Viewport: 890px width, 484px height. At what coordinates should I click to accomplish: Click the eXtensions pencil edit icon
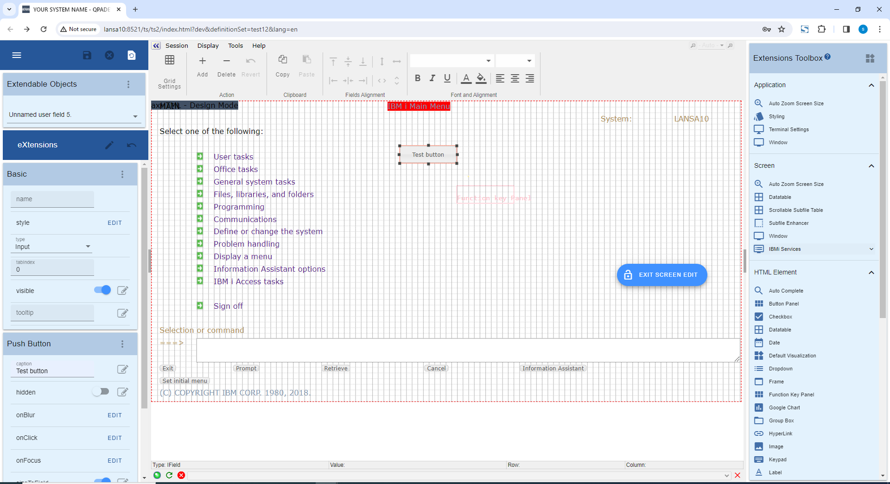(x=109, y=145)
